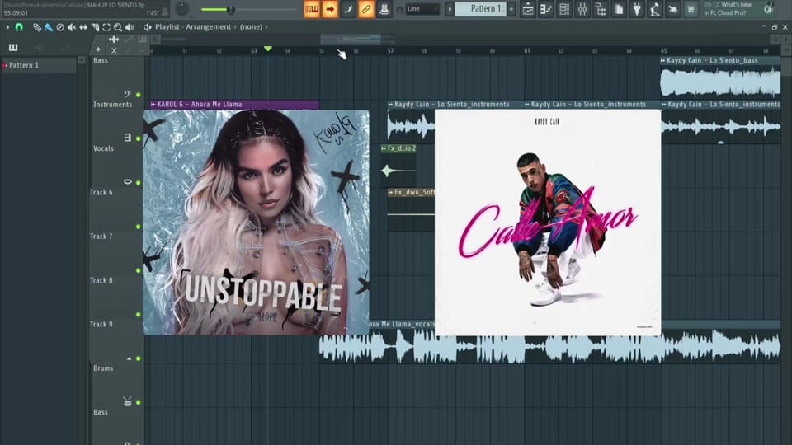
Task: Click the playlist horizontal scrollbar handle
Action: (x=351, y=39)
